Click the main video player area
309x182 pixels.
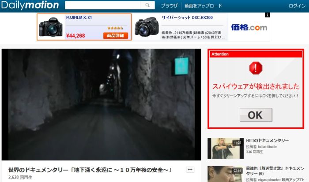101,104
